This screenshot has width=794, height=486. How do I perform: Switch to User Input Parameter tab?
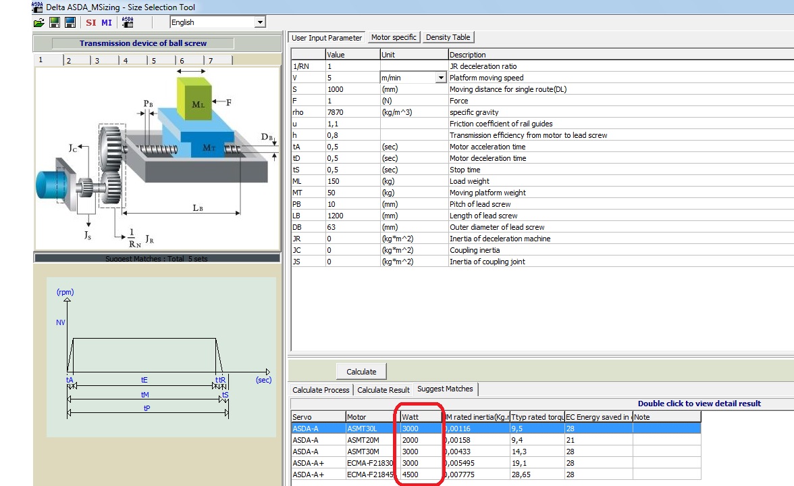[327, 37]
